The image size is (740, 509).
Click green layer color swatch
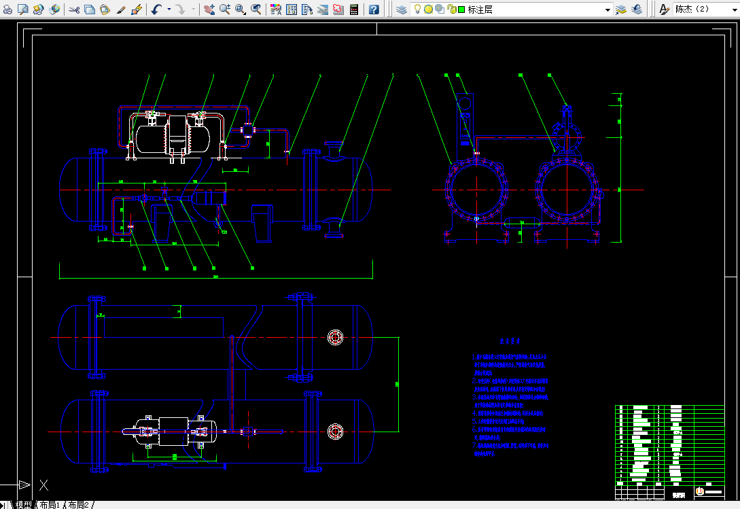[x=461, y=10]
